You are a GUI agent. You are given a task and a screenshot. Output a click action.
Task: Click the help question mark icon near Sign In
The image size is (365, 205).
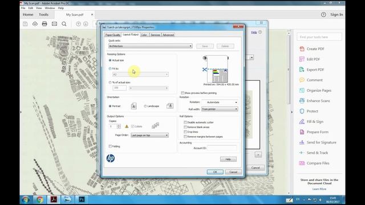(323, 15)
